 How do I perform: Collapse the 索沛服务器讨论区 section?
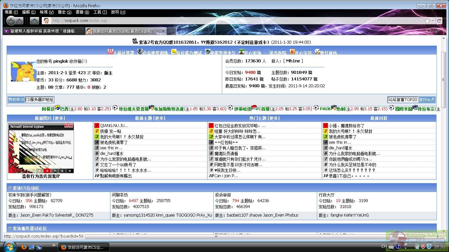tap(10, 228)
